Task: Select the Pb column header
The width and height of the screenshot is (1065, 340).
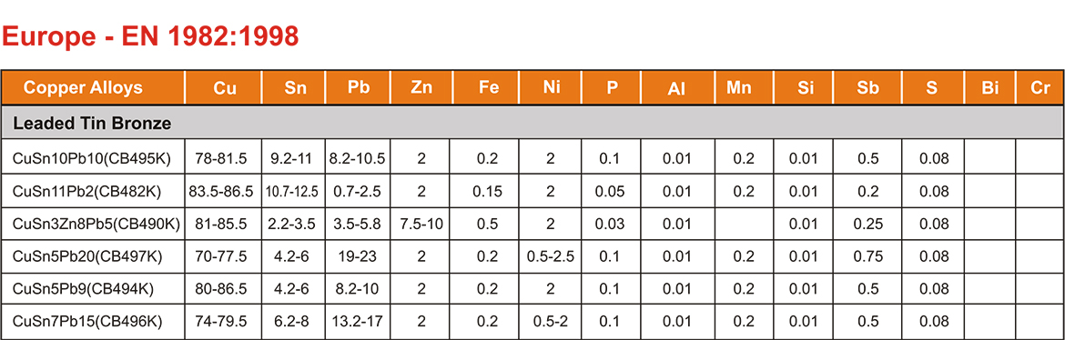Action: [x=358, y=87]
